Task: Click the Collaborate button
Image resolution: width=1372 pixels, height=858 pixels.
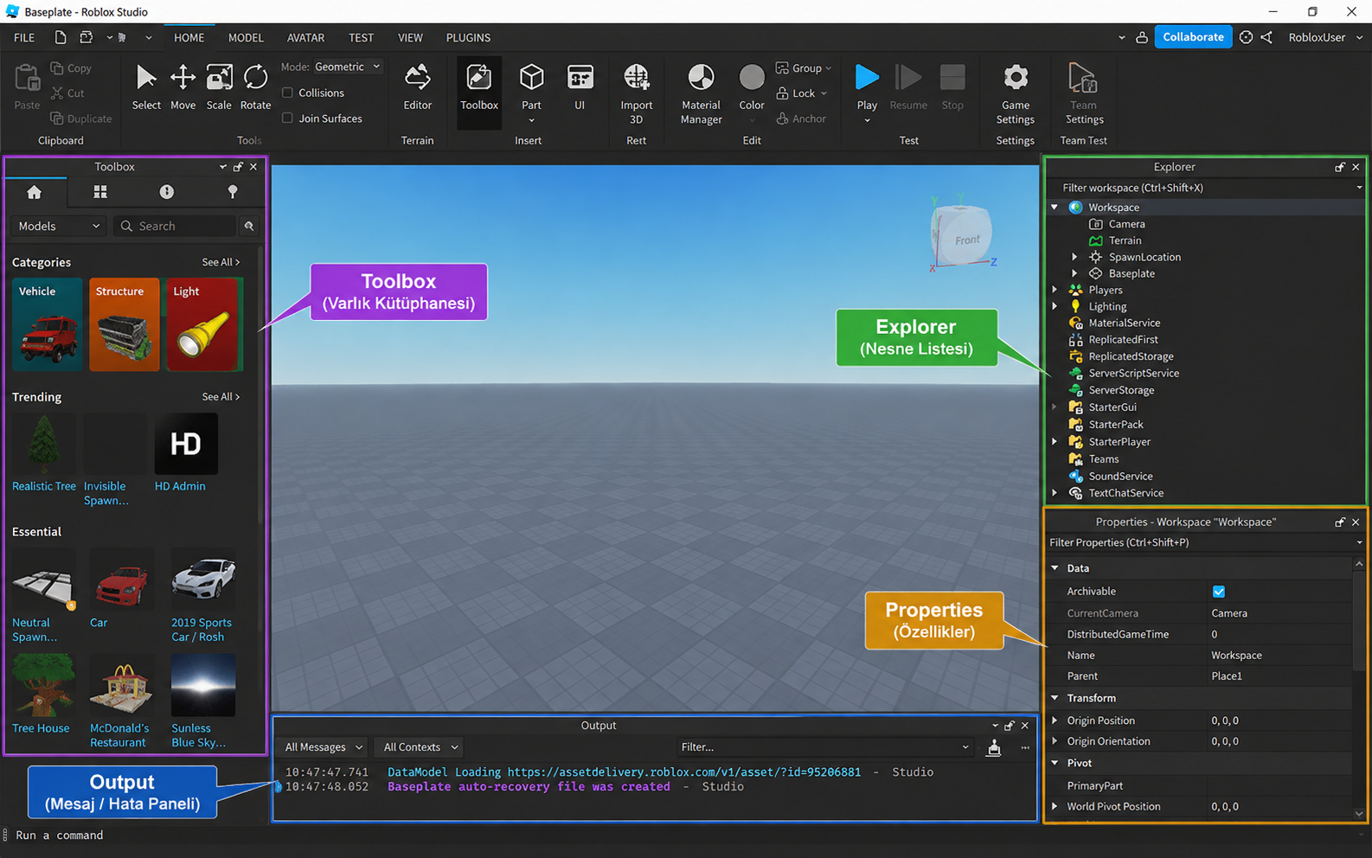Action: pyautogui.click(x=1193, y=37)
